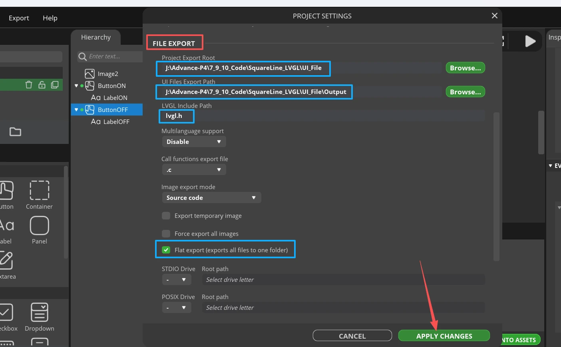Check Force export all images
This screenshot has height=347, width=561.
coord(166,234)
